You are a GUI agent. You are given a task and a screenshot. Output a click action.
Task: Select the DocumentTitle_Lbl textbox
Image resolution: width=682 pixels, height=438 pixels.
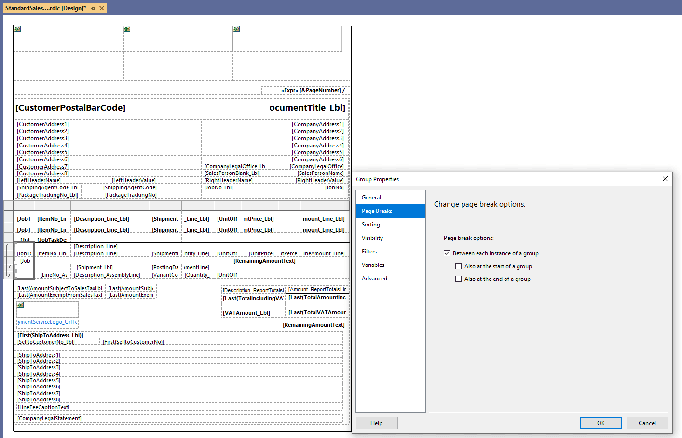tap(308, 107)
